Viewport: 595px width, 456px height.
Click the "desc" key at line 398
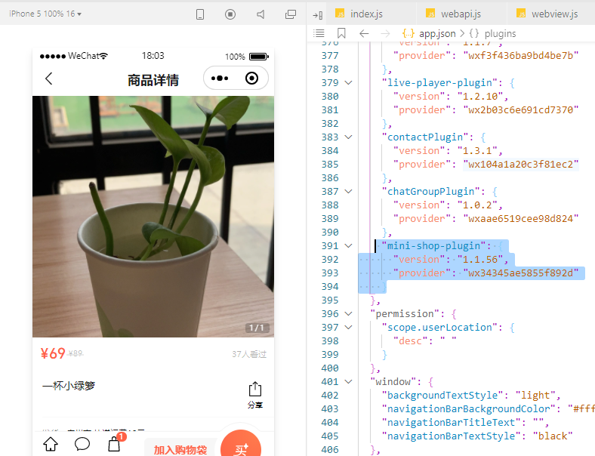[x=410, y=340]
